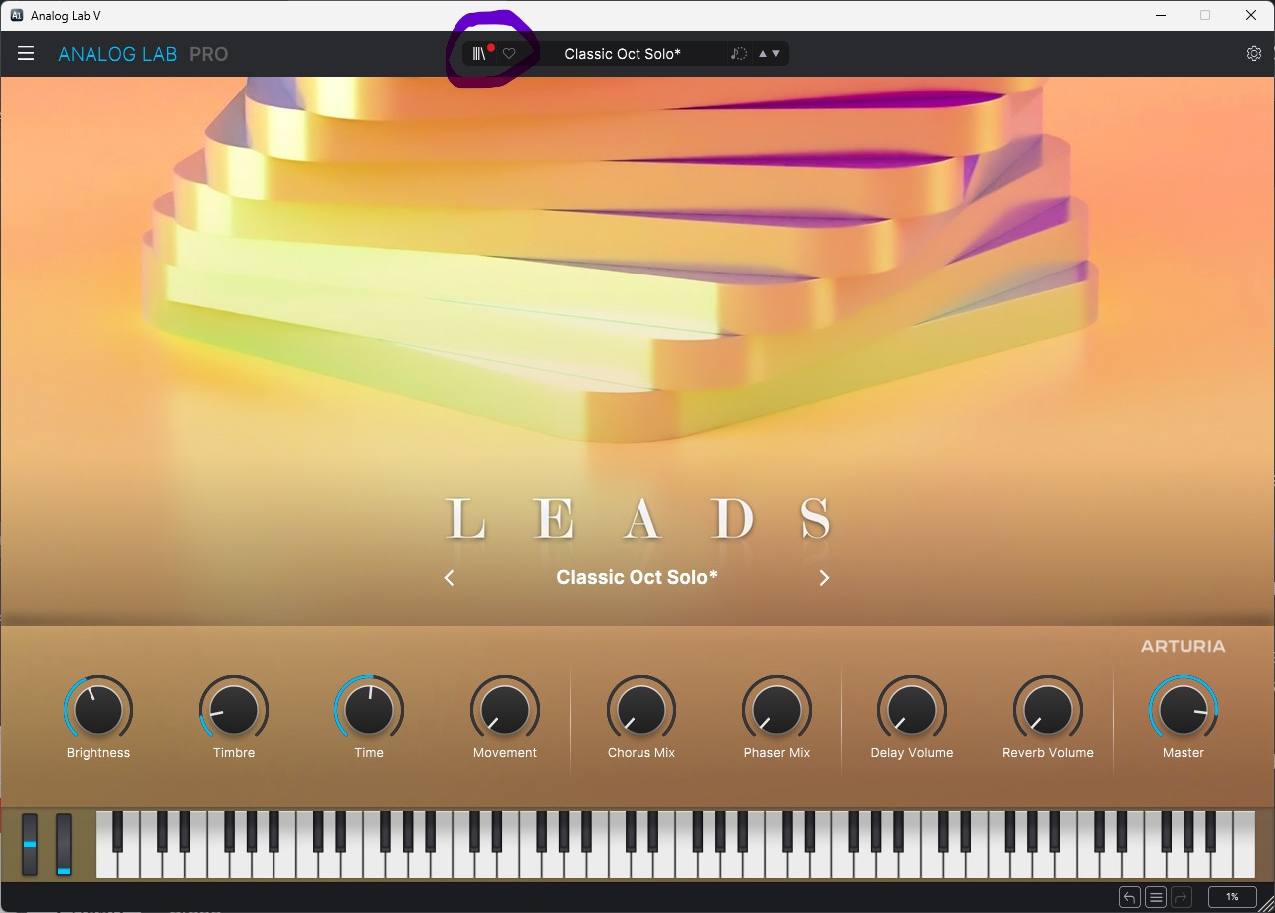Click the Brightness knob
The height and width of the screenshot is (913, 1275).
point(98,710)
